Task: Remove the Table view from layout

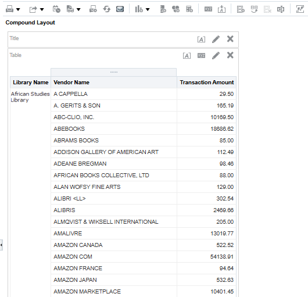Action: tap(230, 55)
